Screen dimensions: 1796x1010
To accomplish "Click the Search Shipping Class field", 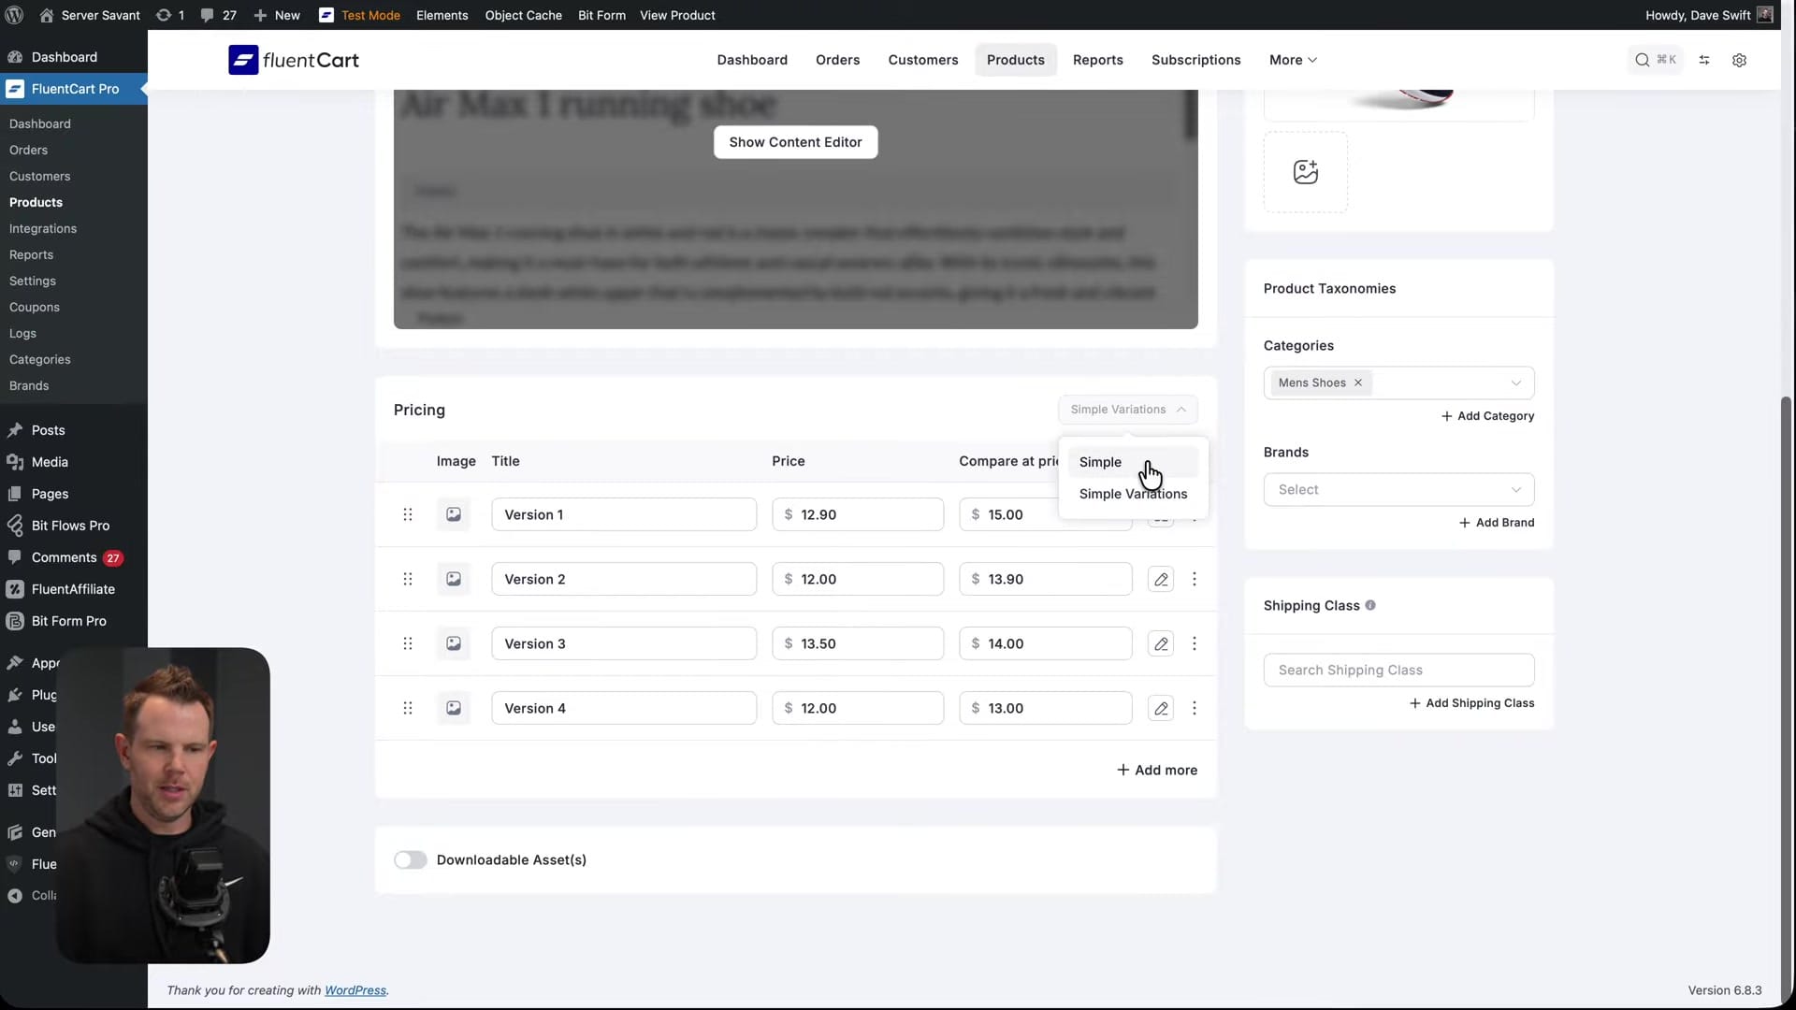I will pos(1398,670).
